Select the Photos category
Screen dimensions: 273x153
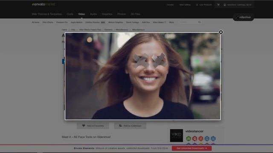coord(121,14)
